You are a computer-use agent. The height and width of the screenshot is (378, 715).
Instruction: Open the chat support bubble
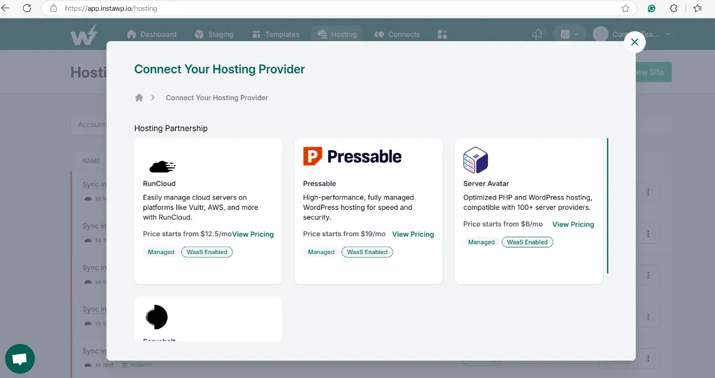point(20,359)
